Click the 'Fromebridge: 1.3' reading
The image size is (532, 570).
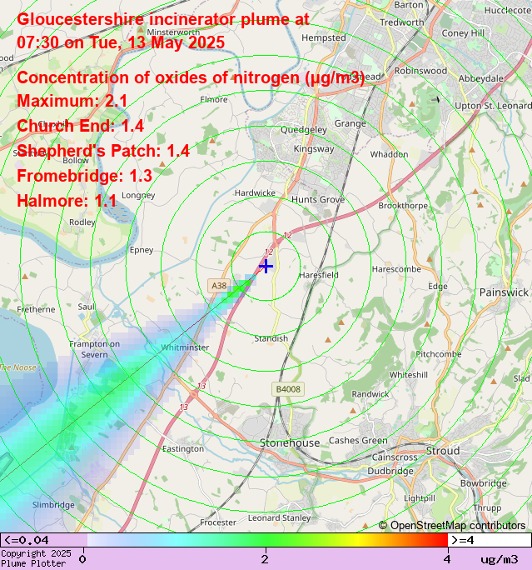pos(84,176)
